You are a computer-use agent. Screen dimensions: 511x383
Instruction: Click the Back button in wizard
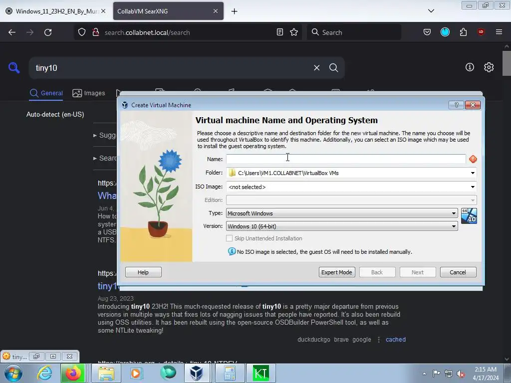tap(377, 272)
